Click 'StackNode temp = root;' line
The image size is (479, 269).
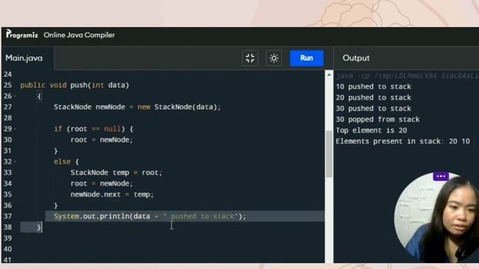click(116, 173)
